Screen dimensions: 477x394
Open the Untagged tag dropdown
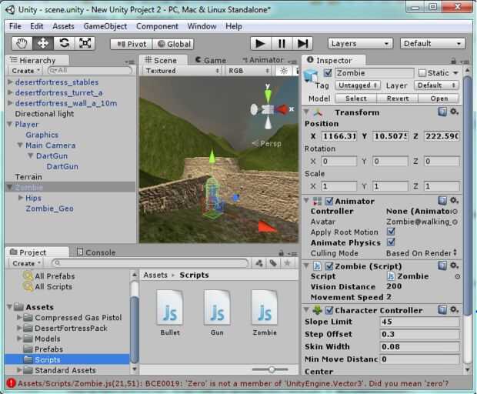click(x=358, y=85)
